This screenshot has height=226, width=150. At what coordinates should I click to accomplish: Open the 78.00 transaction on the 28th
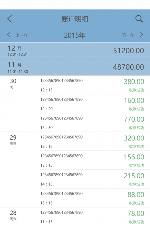(95, 217)
